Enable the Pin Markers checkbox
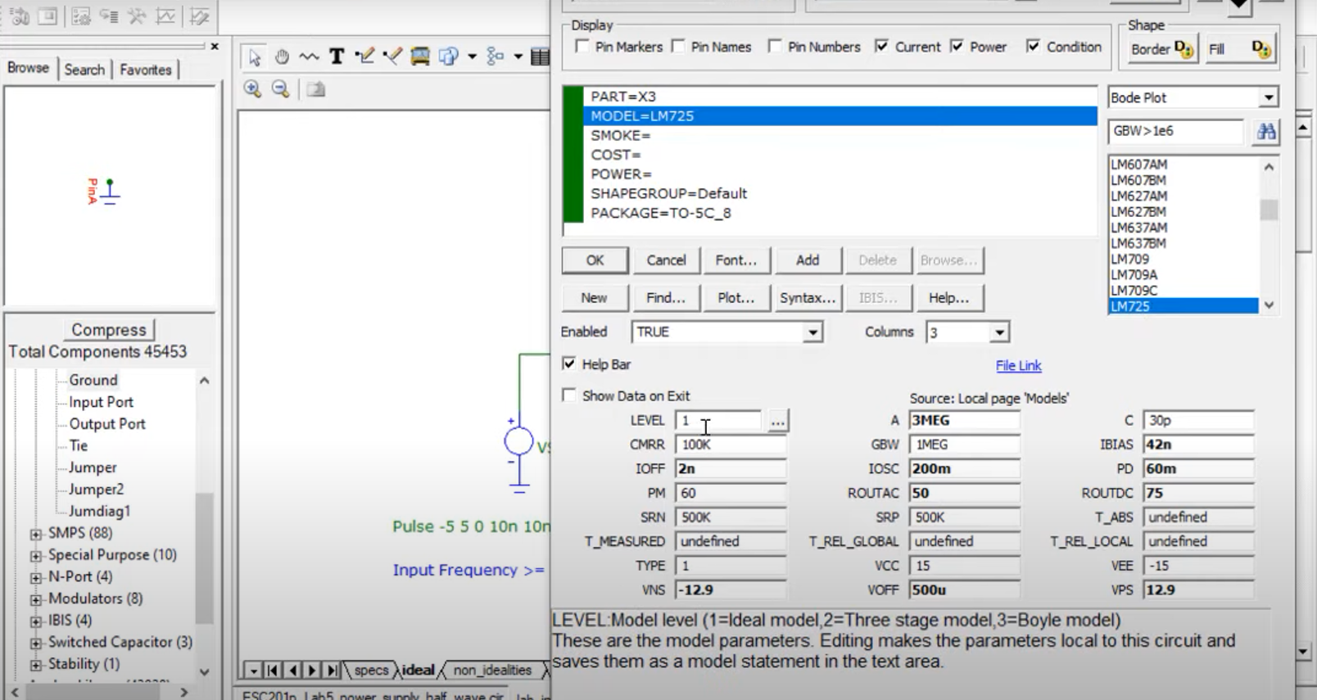The width and height of the screenshot is (1317, 700). pos(582,47)
